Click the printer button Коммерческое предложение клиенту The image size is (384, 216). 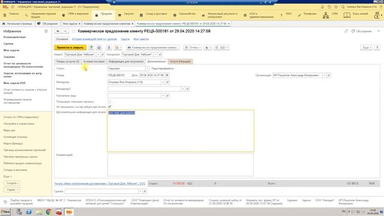click(152, 47)
